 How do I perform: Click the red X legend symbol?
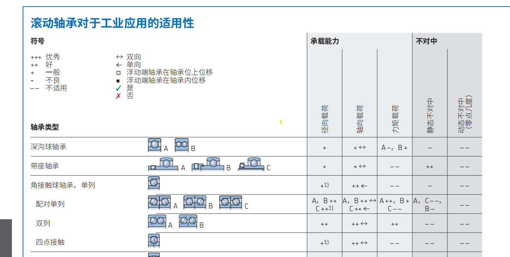pos(118,96)
